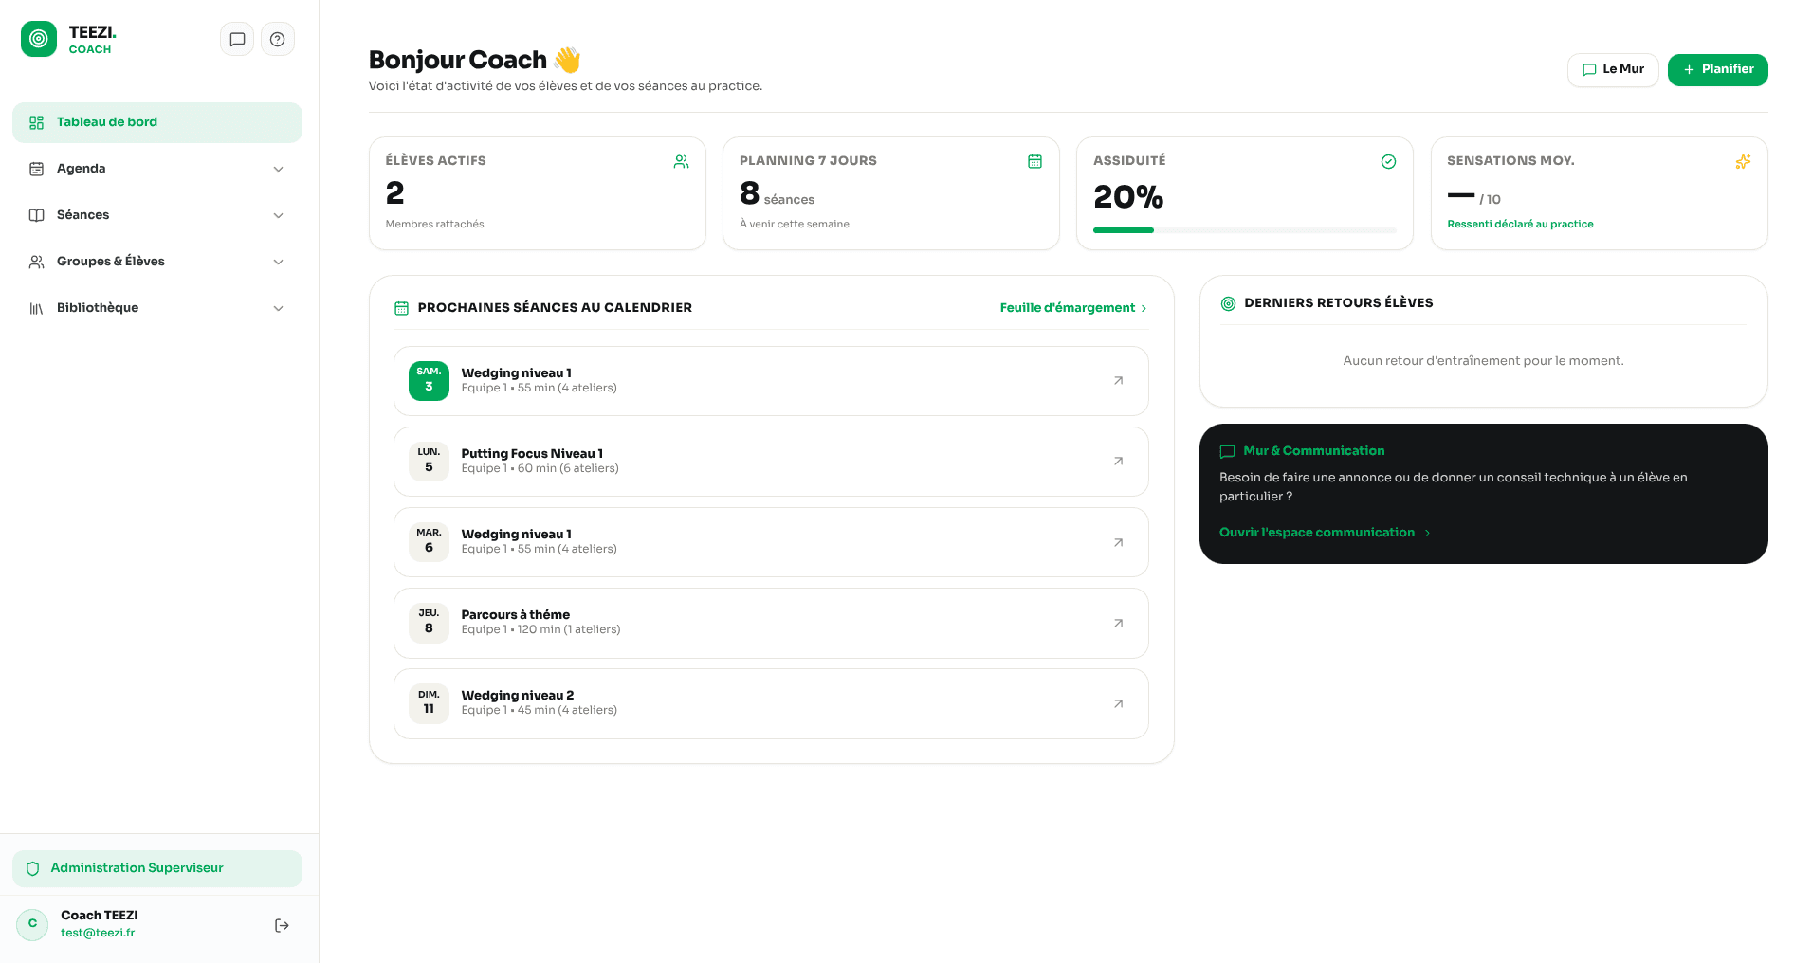
Task: Click the logout icon next to Coach TEEZI
Action: point(282,925)
